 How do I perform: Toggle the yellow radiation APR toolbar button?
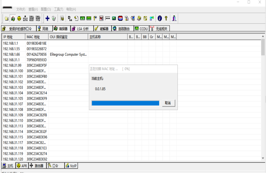19,18
